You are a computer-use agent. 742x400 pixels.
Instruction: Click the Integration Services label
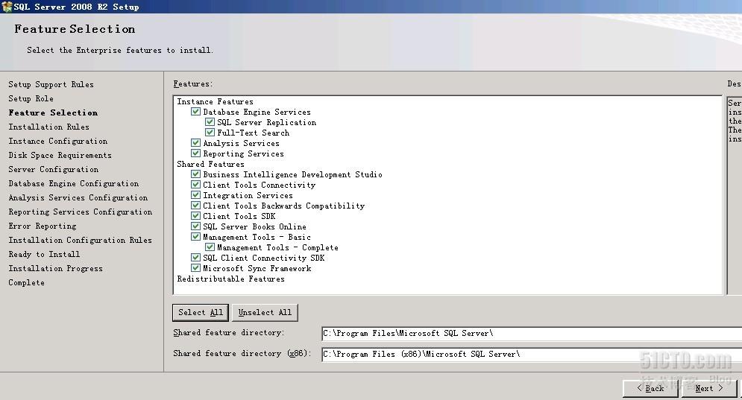248,195
